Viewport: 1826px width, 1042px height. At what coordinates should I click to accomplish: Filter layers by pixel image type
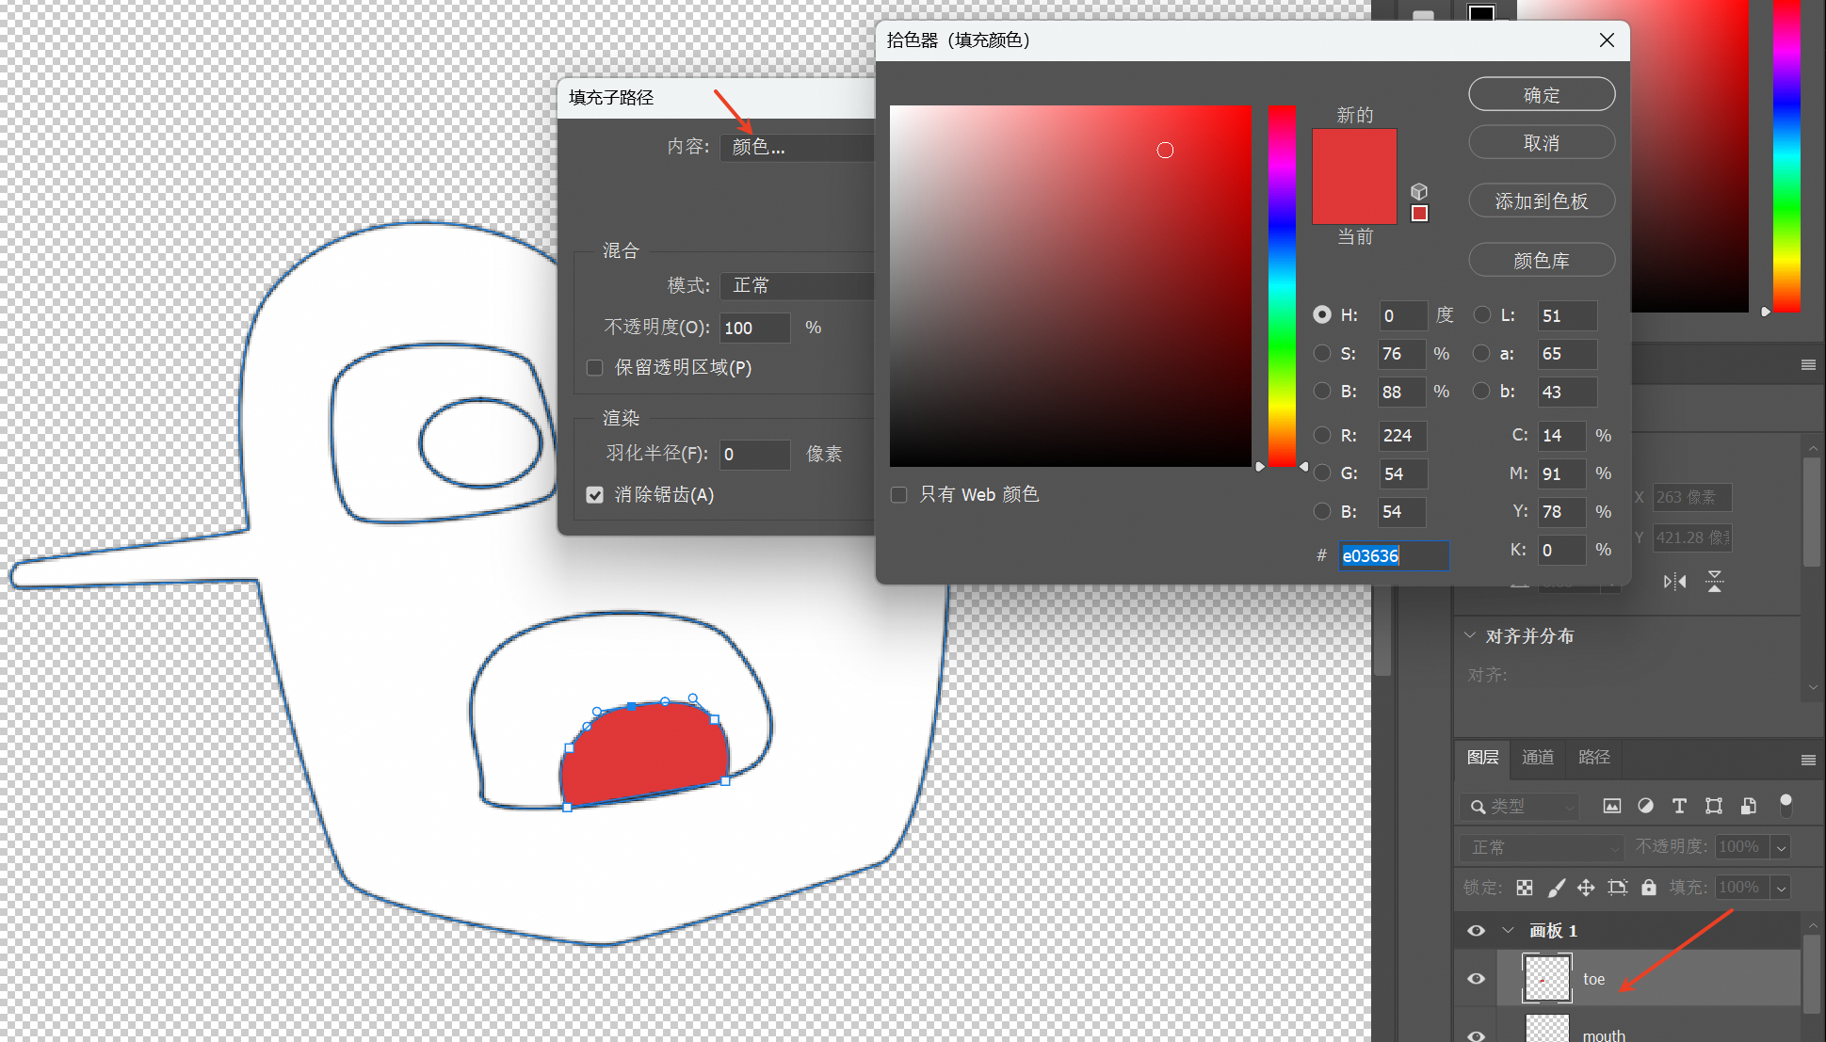tap(1612, 806)
